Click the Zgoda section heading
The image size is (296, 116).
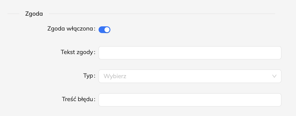coord(34,14)
